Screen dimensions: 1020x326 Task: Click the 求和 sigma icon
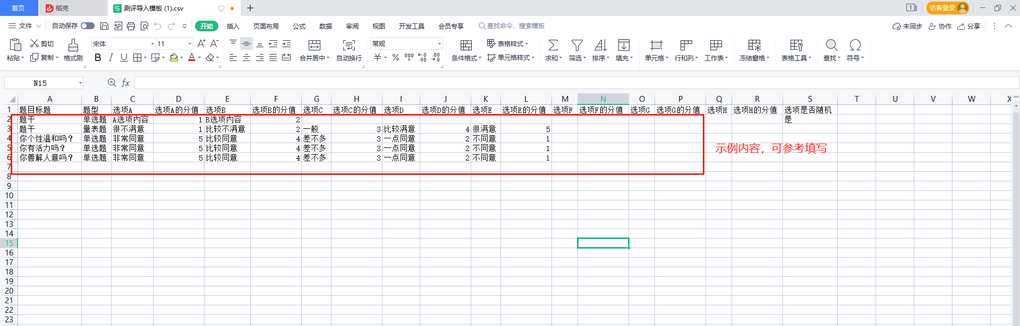553,45
